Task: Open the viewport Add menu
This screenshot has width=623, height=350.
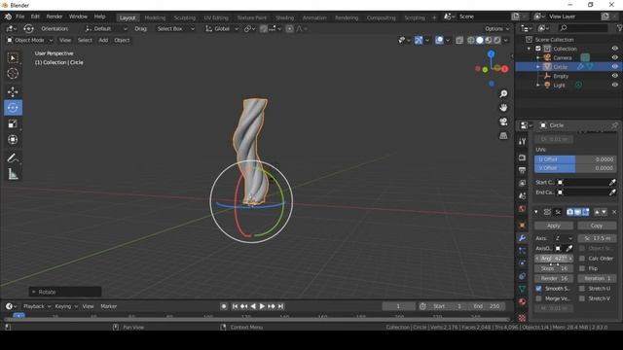Action: point(103,40)
